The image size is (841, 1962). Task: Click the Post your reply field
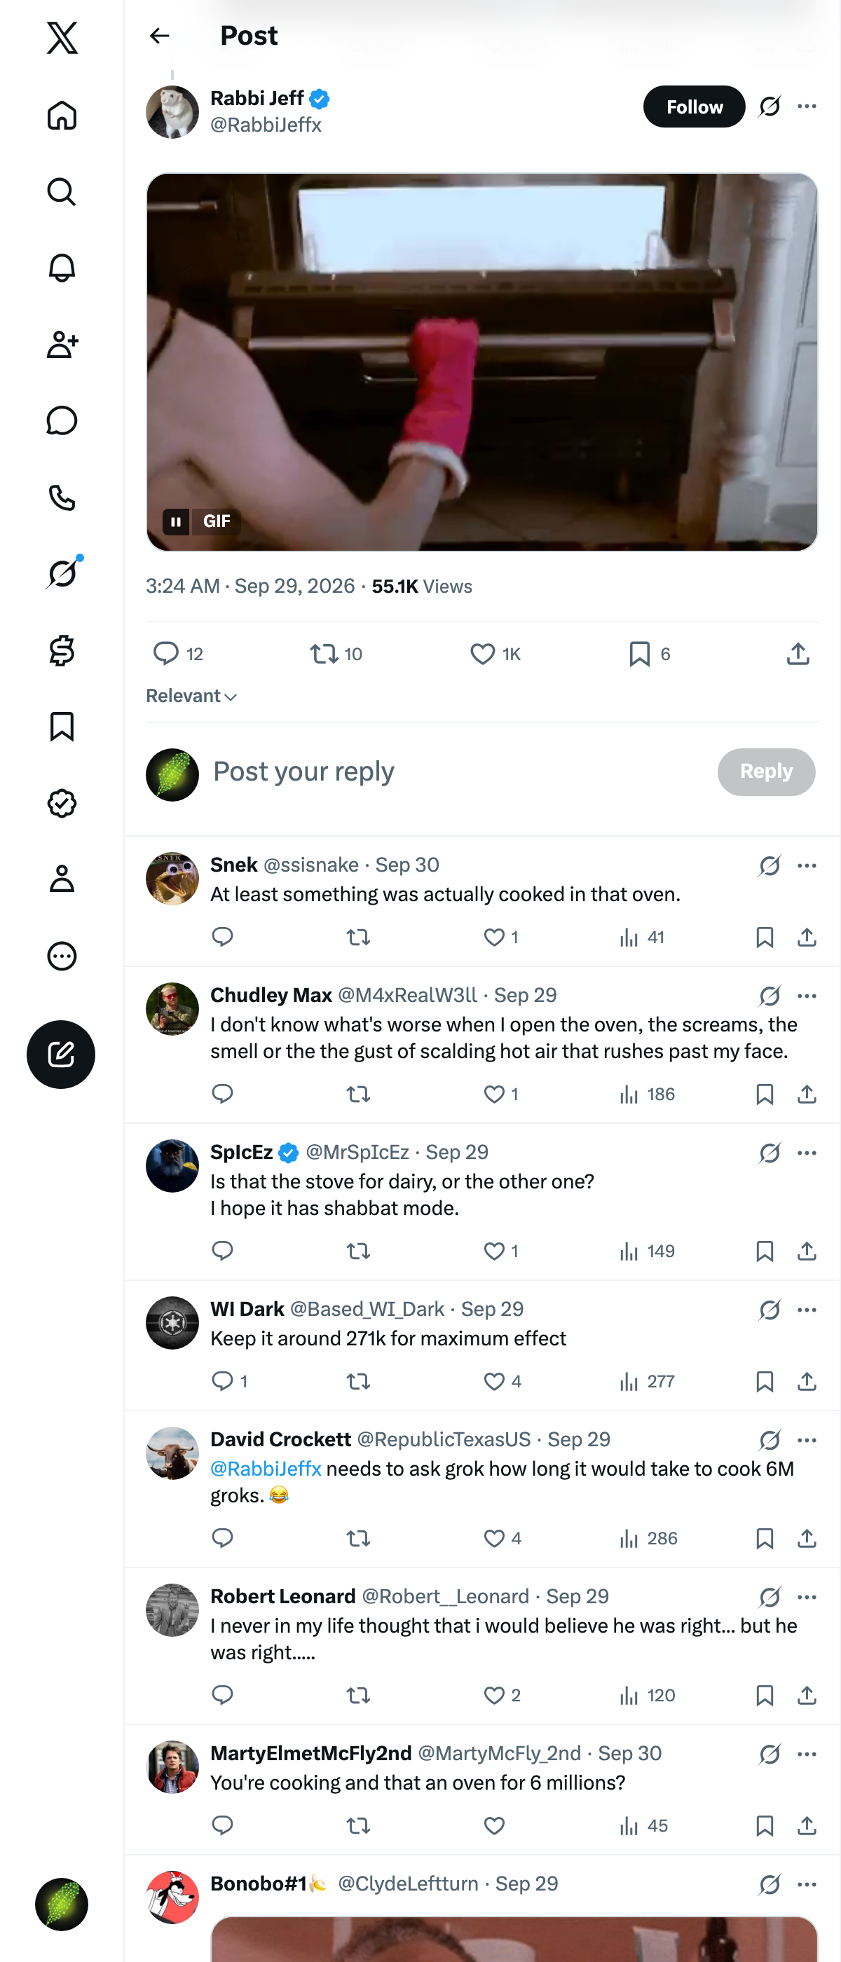pyautogui.click(x=457, y=771)
